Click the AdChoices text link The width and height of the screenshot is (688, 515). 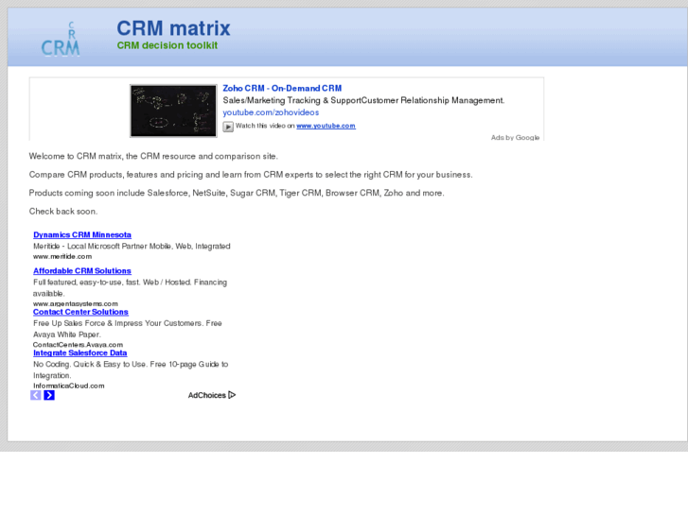(x=206, y=395)
